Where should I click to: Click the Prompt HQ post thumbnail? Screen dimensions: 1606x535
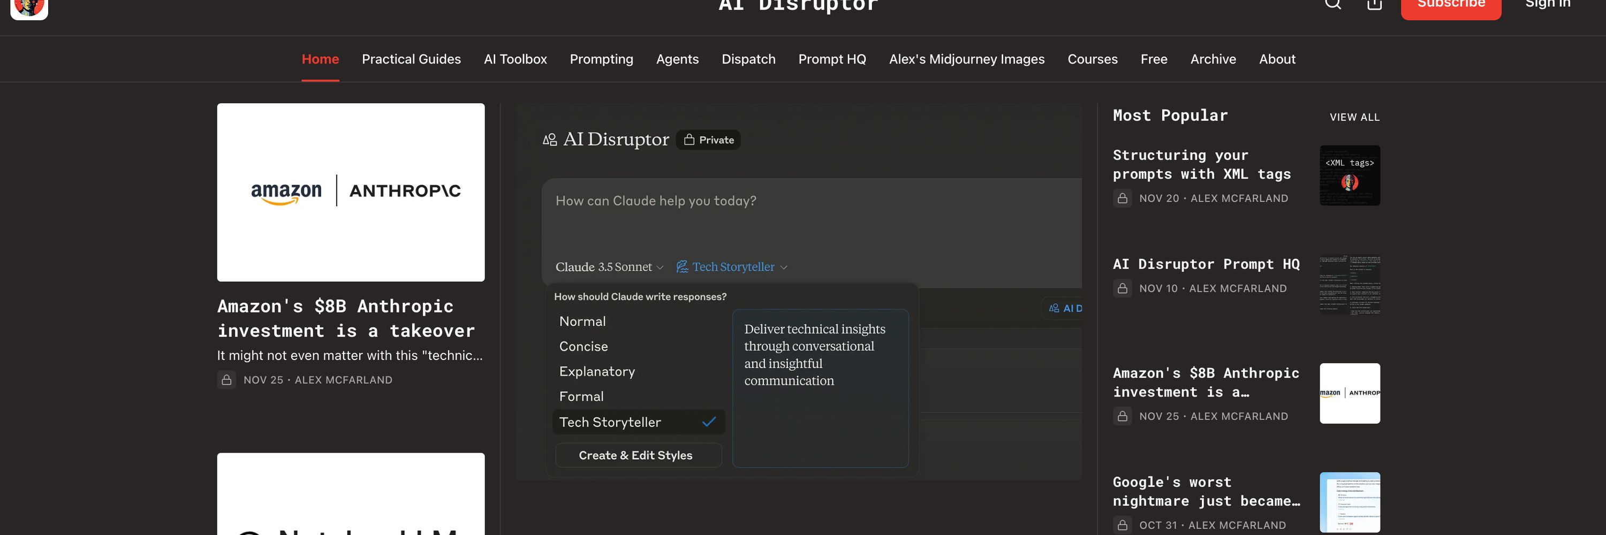pos(1350,285)
